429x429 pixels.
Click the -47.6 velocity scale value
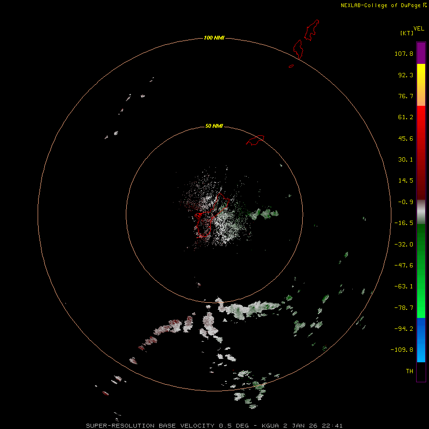[404, 266]
